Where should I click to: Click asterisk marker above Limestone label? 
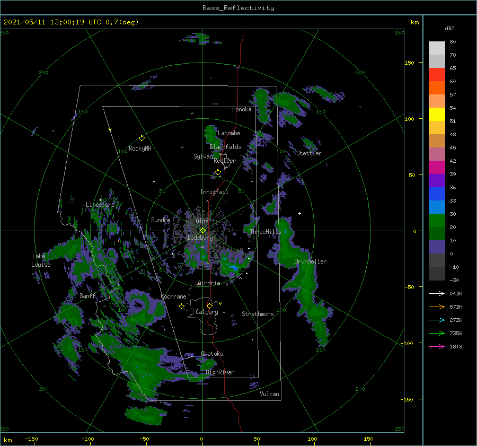pyautogui.click(x=100, y=200)
